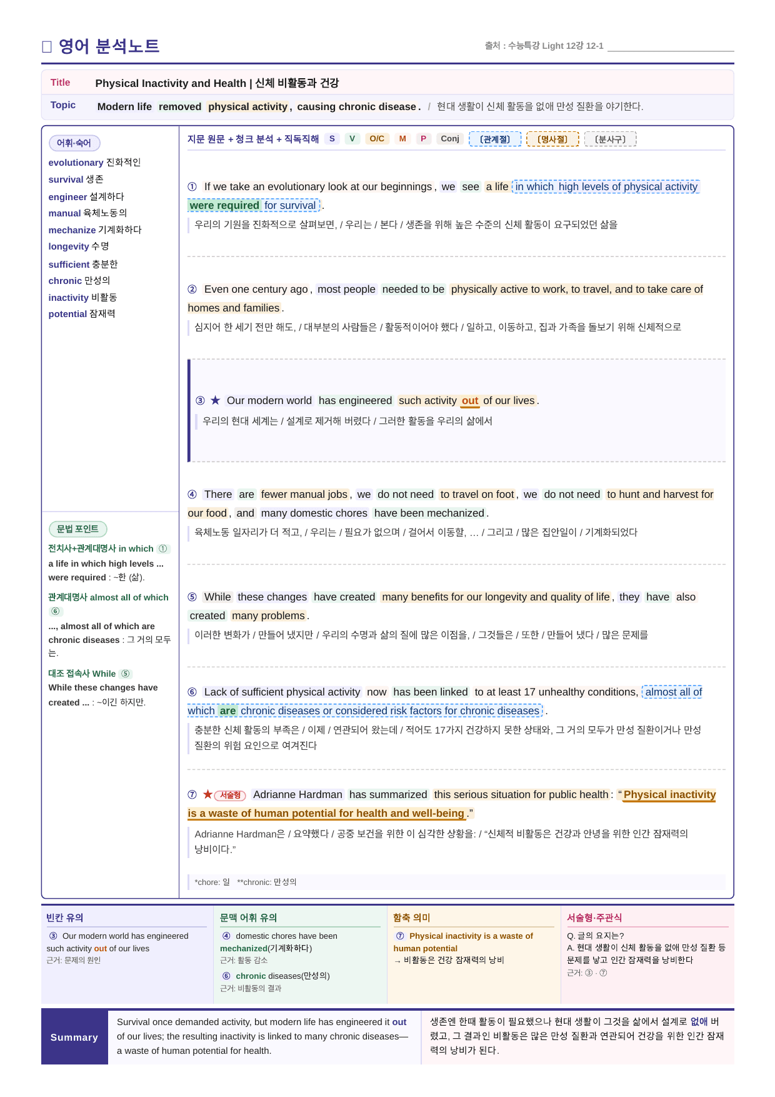The width and height of the screenshot is (775, 1097).
Task: Open the 어휘·숙어 section label
Action: click(x=74, y=143)
